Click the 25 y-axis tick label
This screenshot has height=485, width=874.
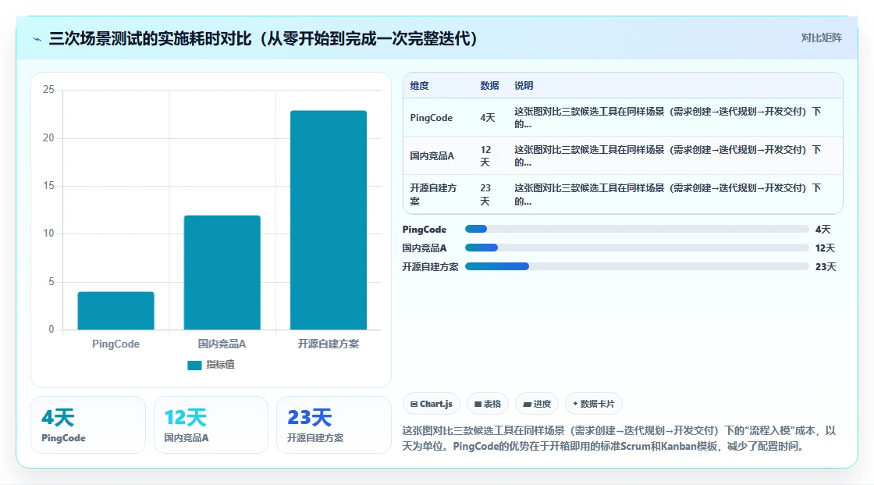[48, 89]
